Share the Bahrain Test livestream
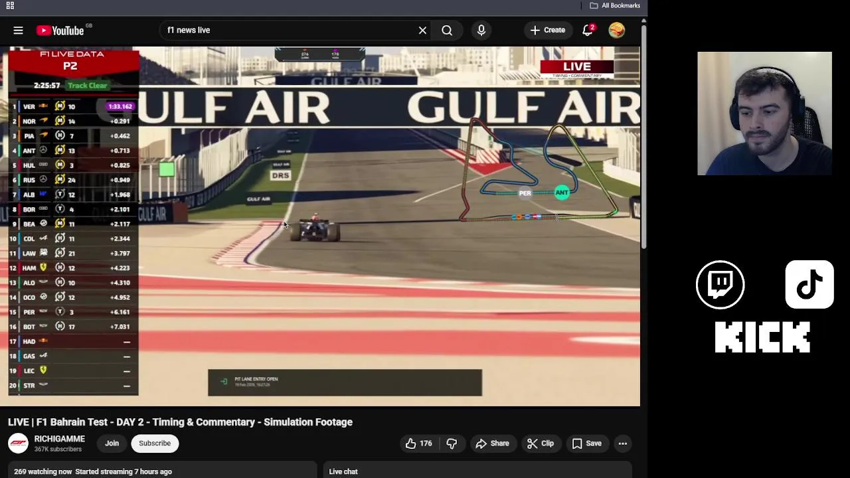This screenshot has width=850, height=478. [492, 443]
